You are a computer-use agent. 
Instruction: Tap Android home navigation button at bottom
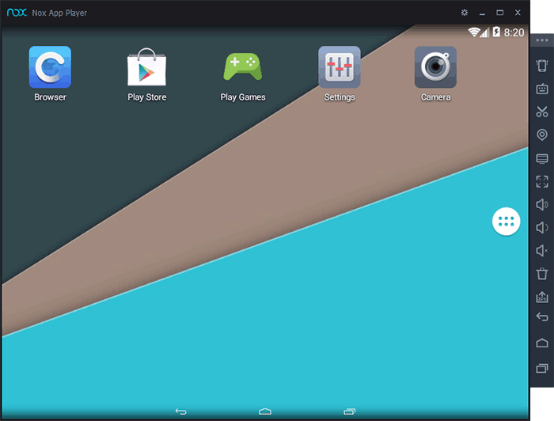click(265, 412)
